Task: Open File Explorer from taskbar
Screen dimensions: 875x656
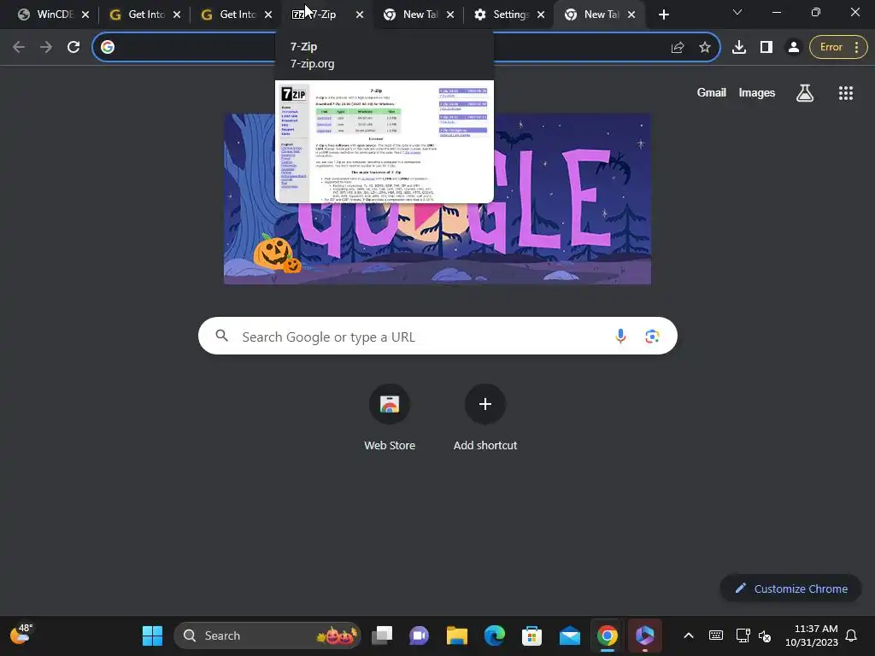Action: (456, 635)
